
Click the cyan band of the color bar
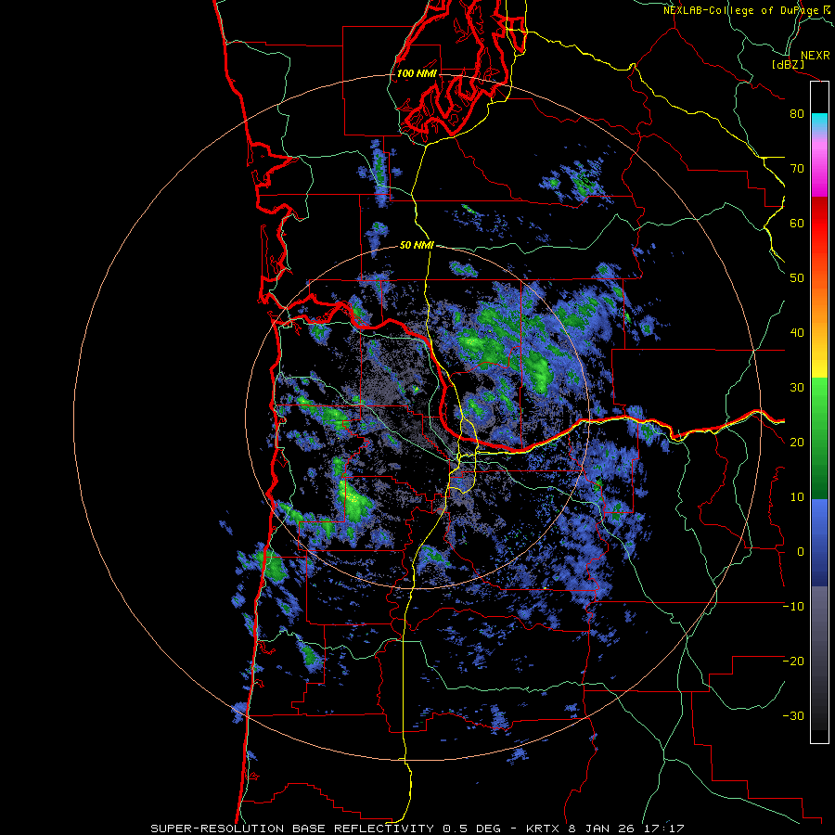tap(819, 122)
